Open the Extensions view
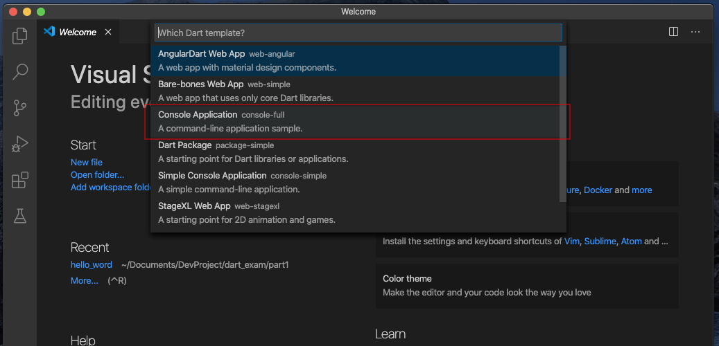This screenshot has height=346, width=719. [19, 180]
